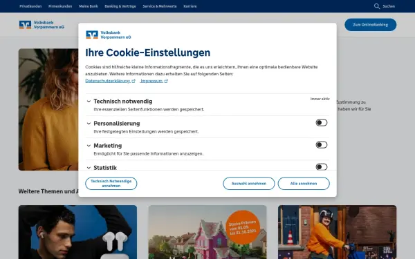The image size is (415, 259).
Task: Click the Marketing heading
Action: pos(108,146)
